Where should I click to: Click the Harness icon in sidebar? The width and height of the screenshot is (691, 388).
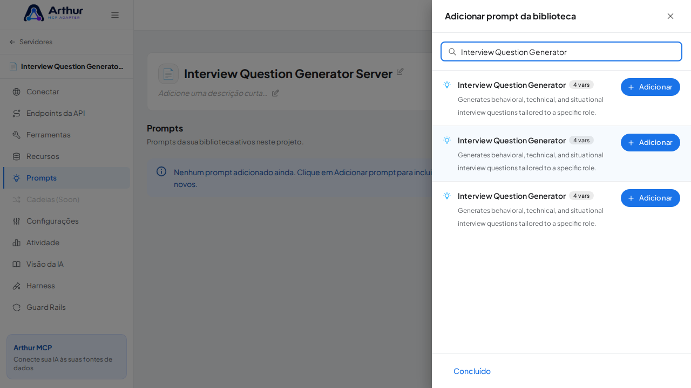[16, 286]
